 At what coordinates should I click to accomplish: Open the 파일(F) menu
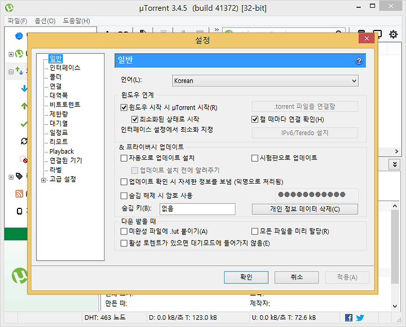tap(17, 21)
